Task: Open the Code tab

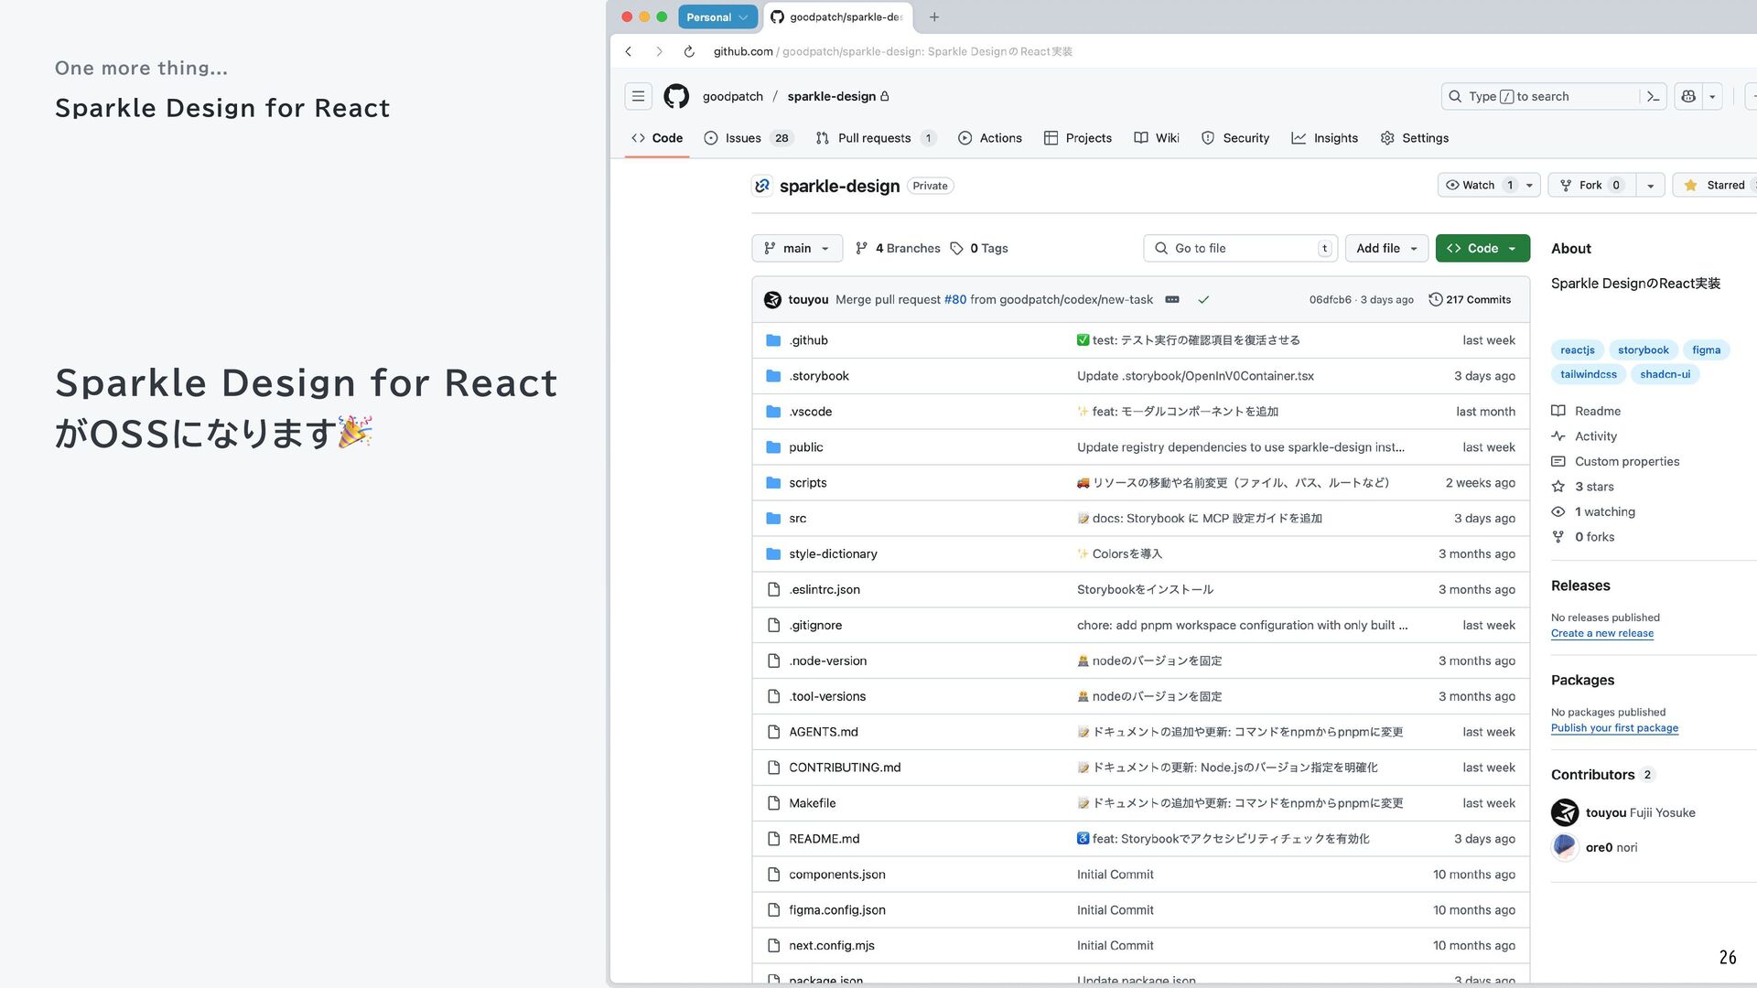Action: coord(657,138)
